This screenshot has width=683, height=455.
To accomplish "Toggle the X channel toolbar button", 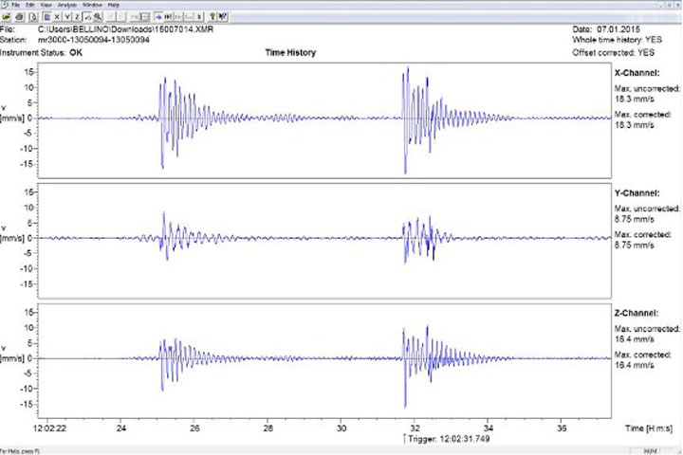I will tap(57, 16).
